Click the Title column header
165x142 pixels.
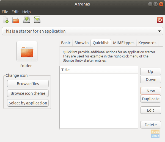pos(99,70)
